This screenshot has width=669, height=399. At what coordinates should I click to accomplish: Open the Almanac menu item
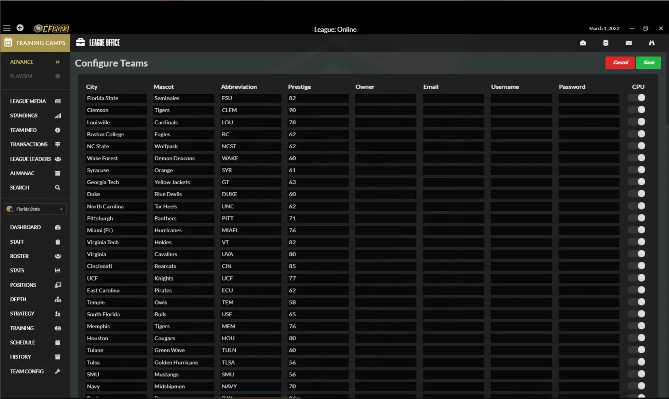(x=35, y=173)
